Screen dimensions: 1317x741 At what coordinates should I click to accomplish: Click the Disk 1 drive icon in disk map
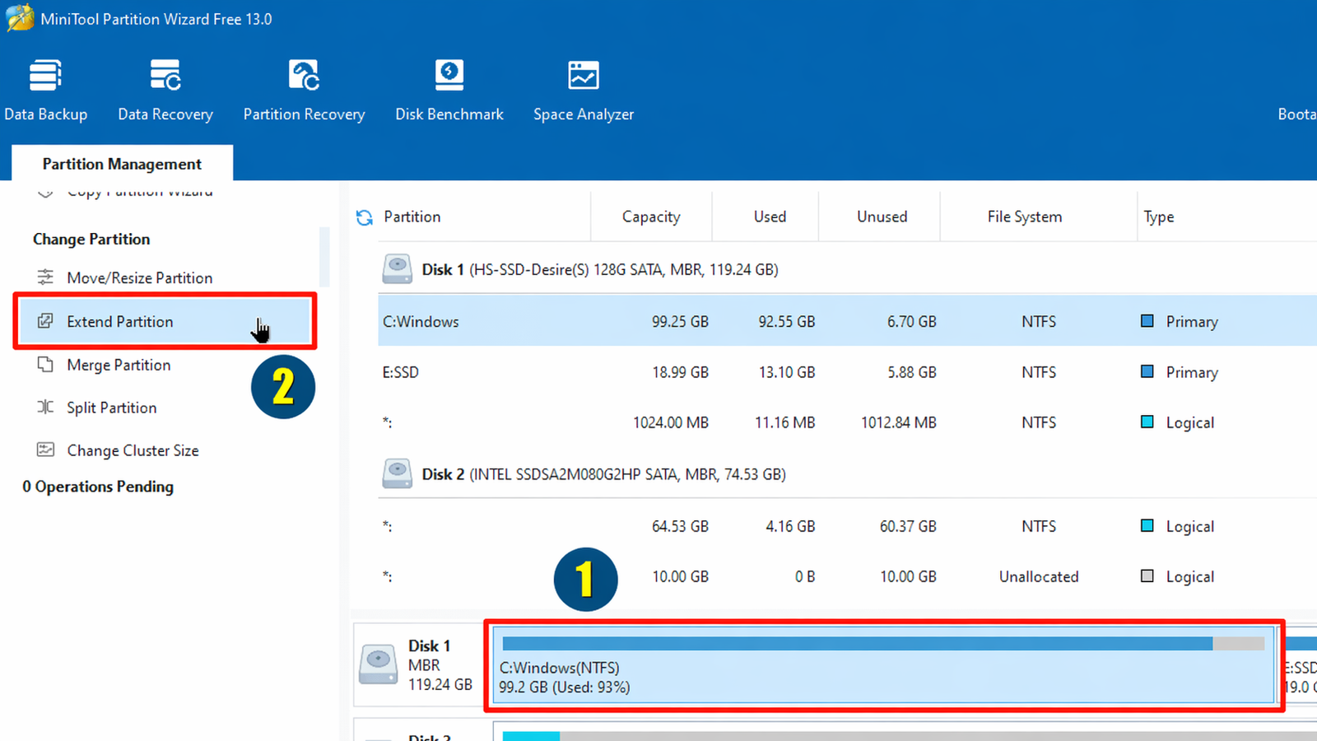[379, 664]
